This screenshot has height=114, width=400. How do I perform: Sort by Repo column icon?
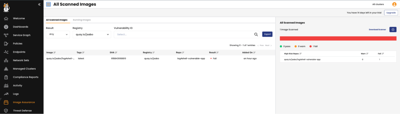click(x=183, y=52)
